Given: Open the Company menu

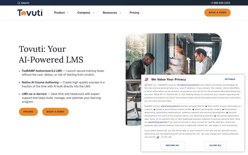Looking at the screenshot, I should pyautogui.click(x=84, y=13).
